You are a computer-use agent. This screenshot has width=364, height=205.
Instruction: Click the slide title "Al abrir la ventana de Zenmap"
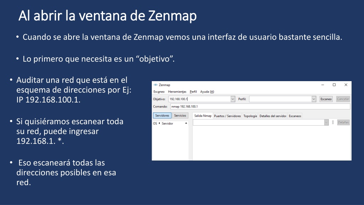[107, 16]
